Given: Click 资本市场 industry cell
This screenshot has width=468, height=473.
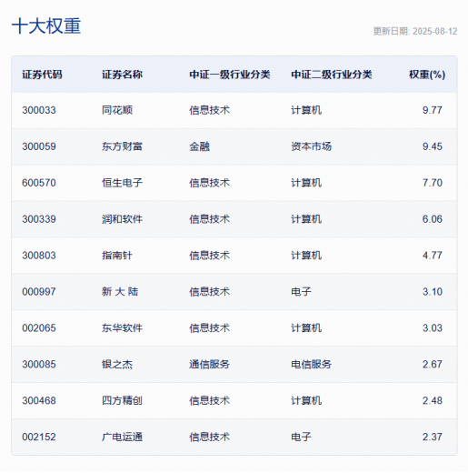Looking at the screenshot, I should 311,146.
